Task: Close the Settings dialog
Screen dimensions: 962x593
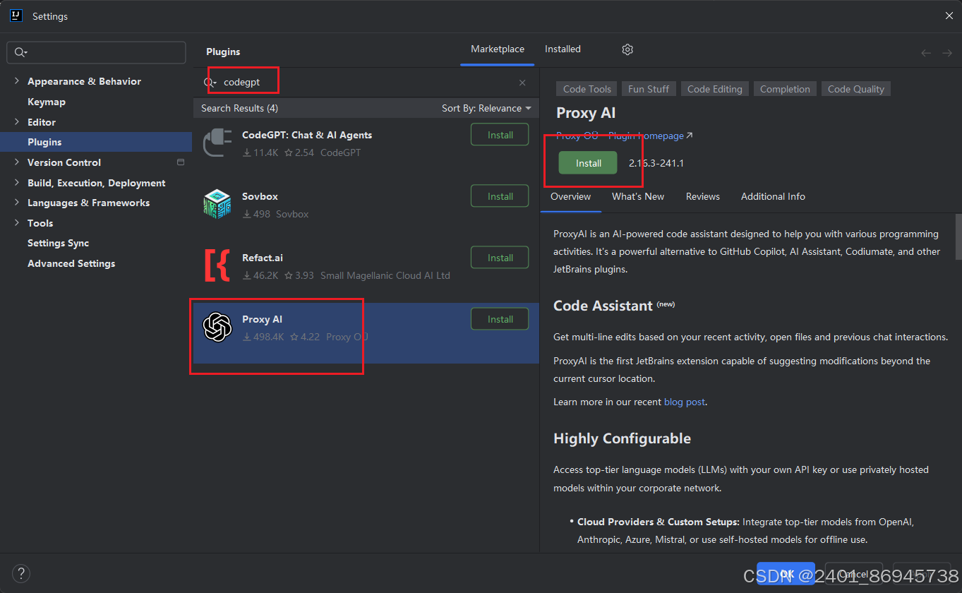Action: pyautogui.click(x=949, y=16)
